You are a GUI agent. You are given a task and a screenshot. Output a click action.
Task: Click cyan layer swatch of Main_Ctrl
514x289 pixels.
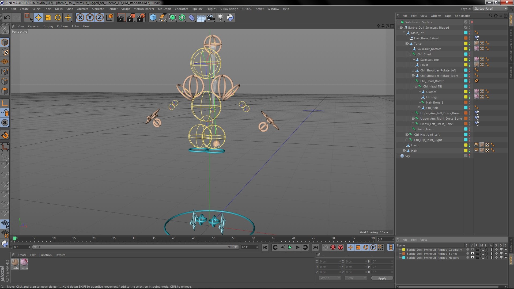click(x=466, y=33)
